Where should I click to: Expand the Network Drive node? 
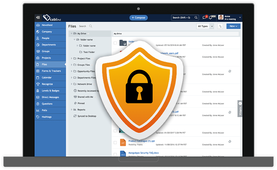(x=71, y=84)
